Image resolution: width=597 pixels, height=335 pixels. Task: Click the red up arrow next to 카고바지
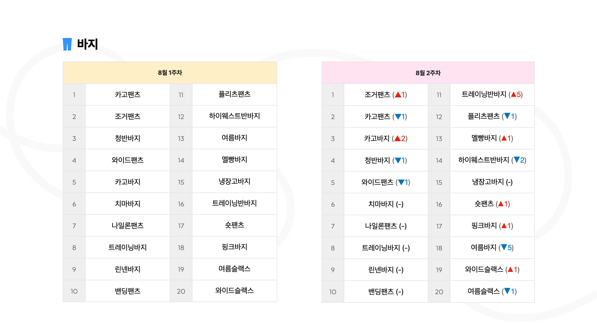pyautogui.click(x=397, y=138)
